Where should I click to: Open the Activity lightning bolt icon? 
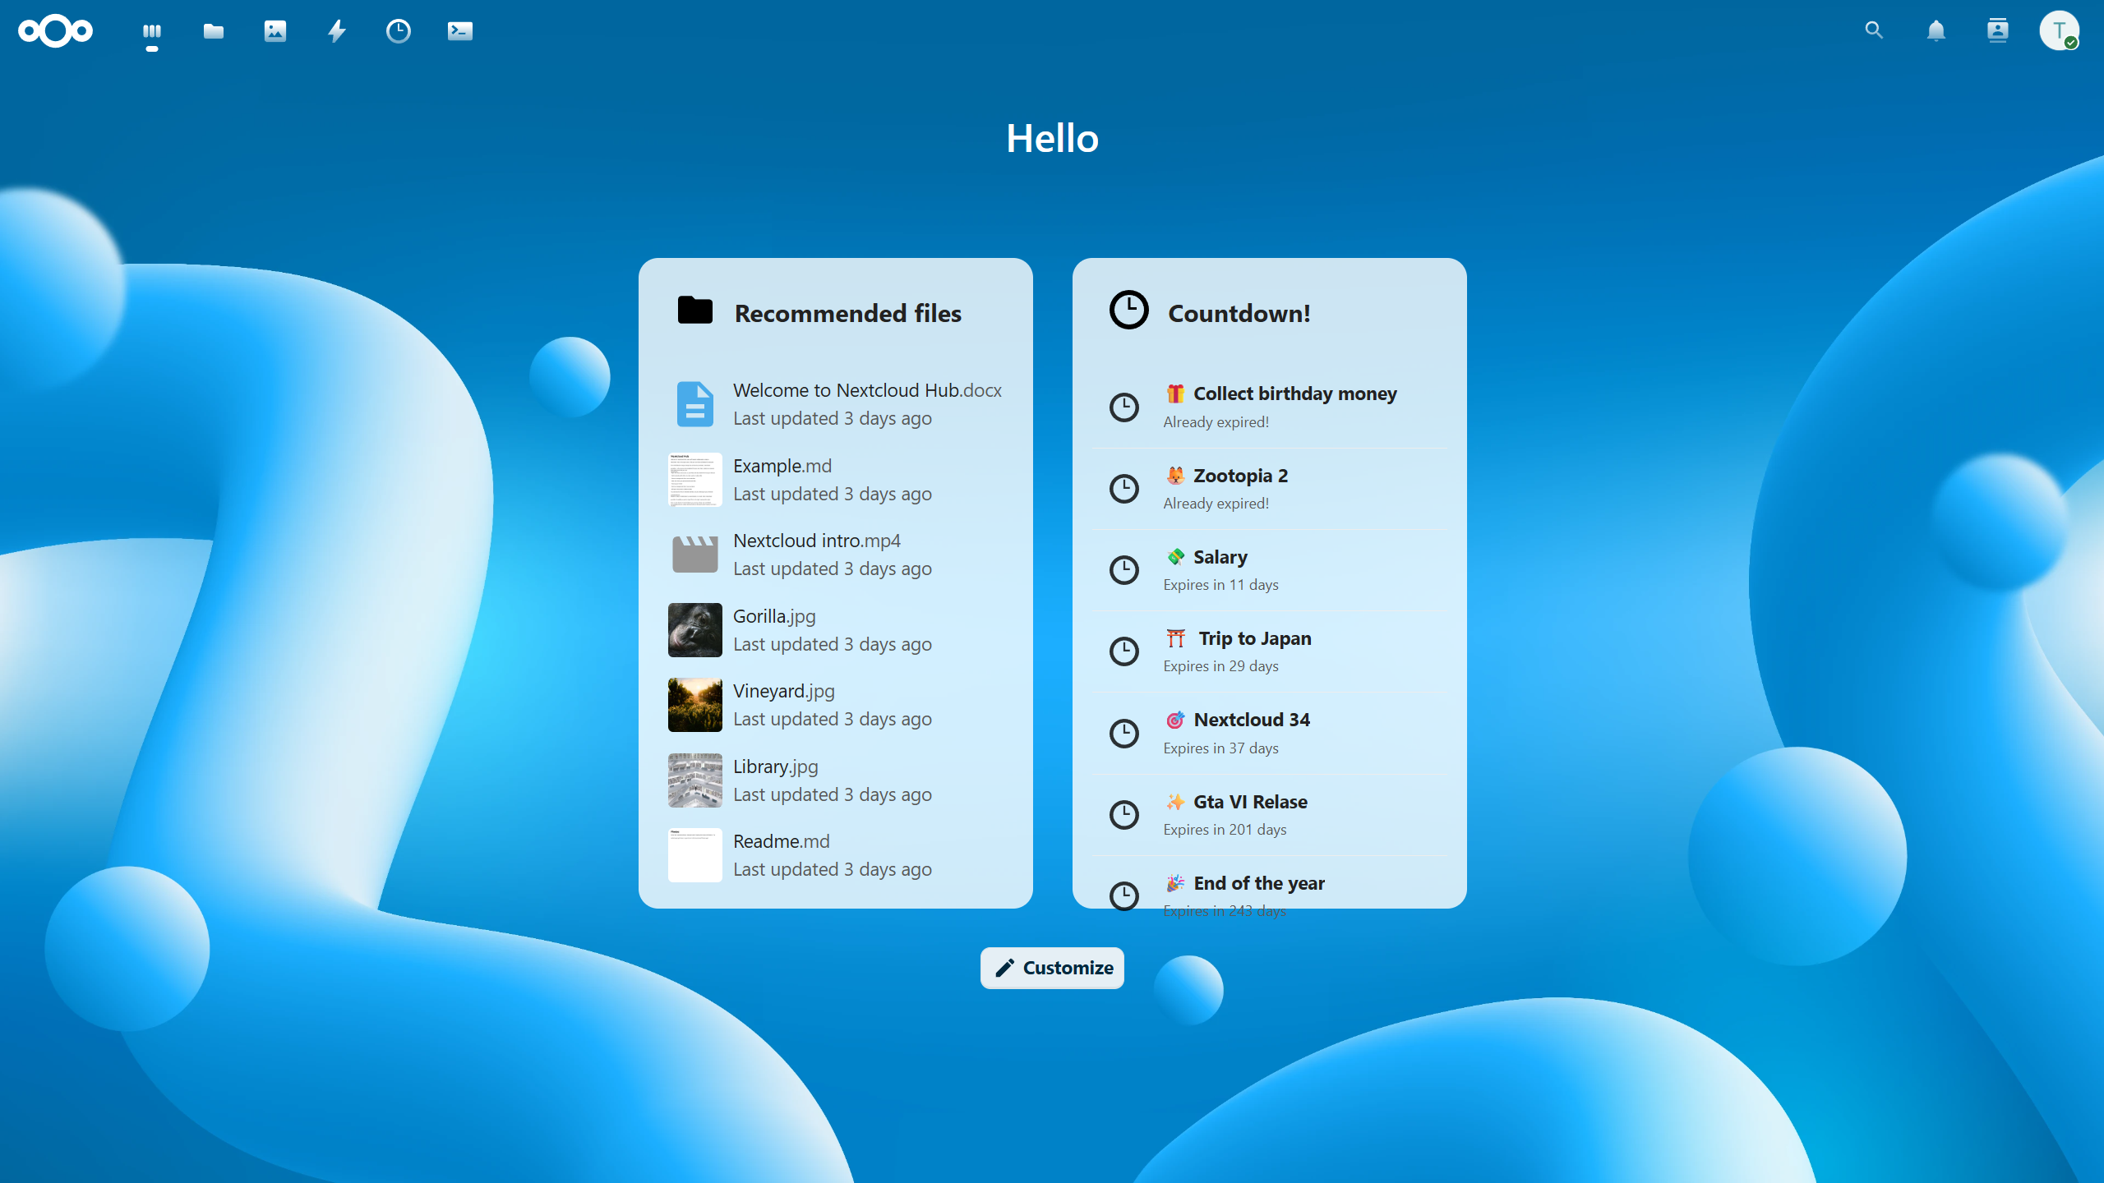(x=337, y=31)
